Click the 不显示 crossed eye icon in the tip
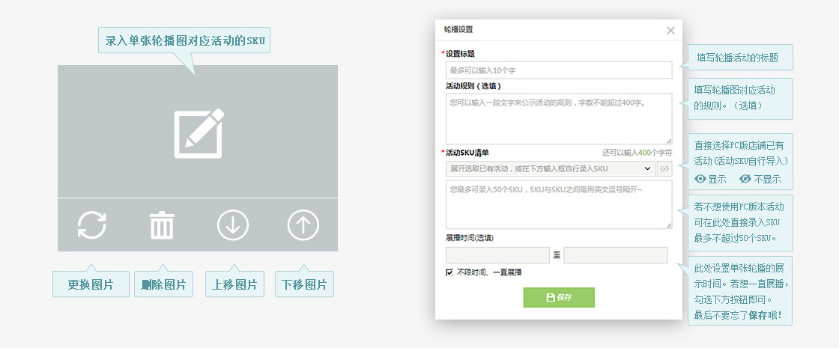This screenshot has width=839, height=348. 745,179
